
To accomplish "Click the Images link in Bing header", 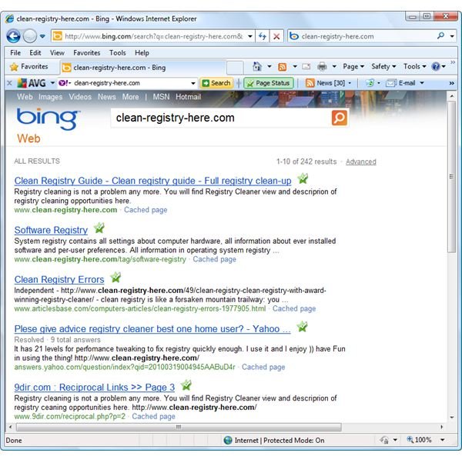I will [50, 97].
